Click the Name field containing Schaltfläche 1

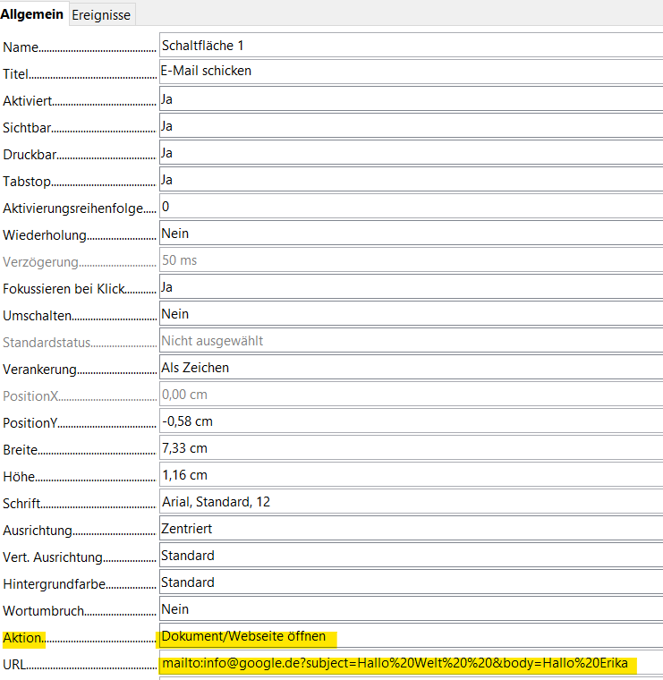click(x=410, y=46)
